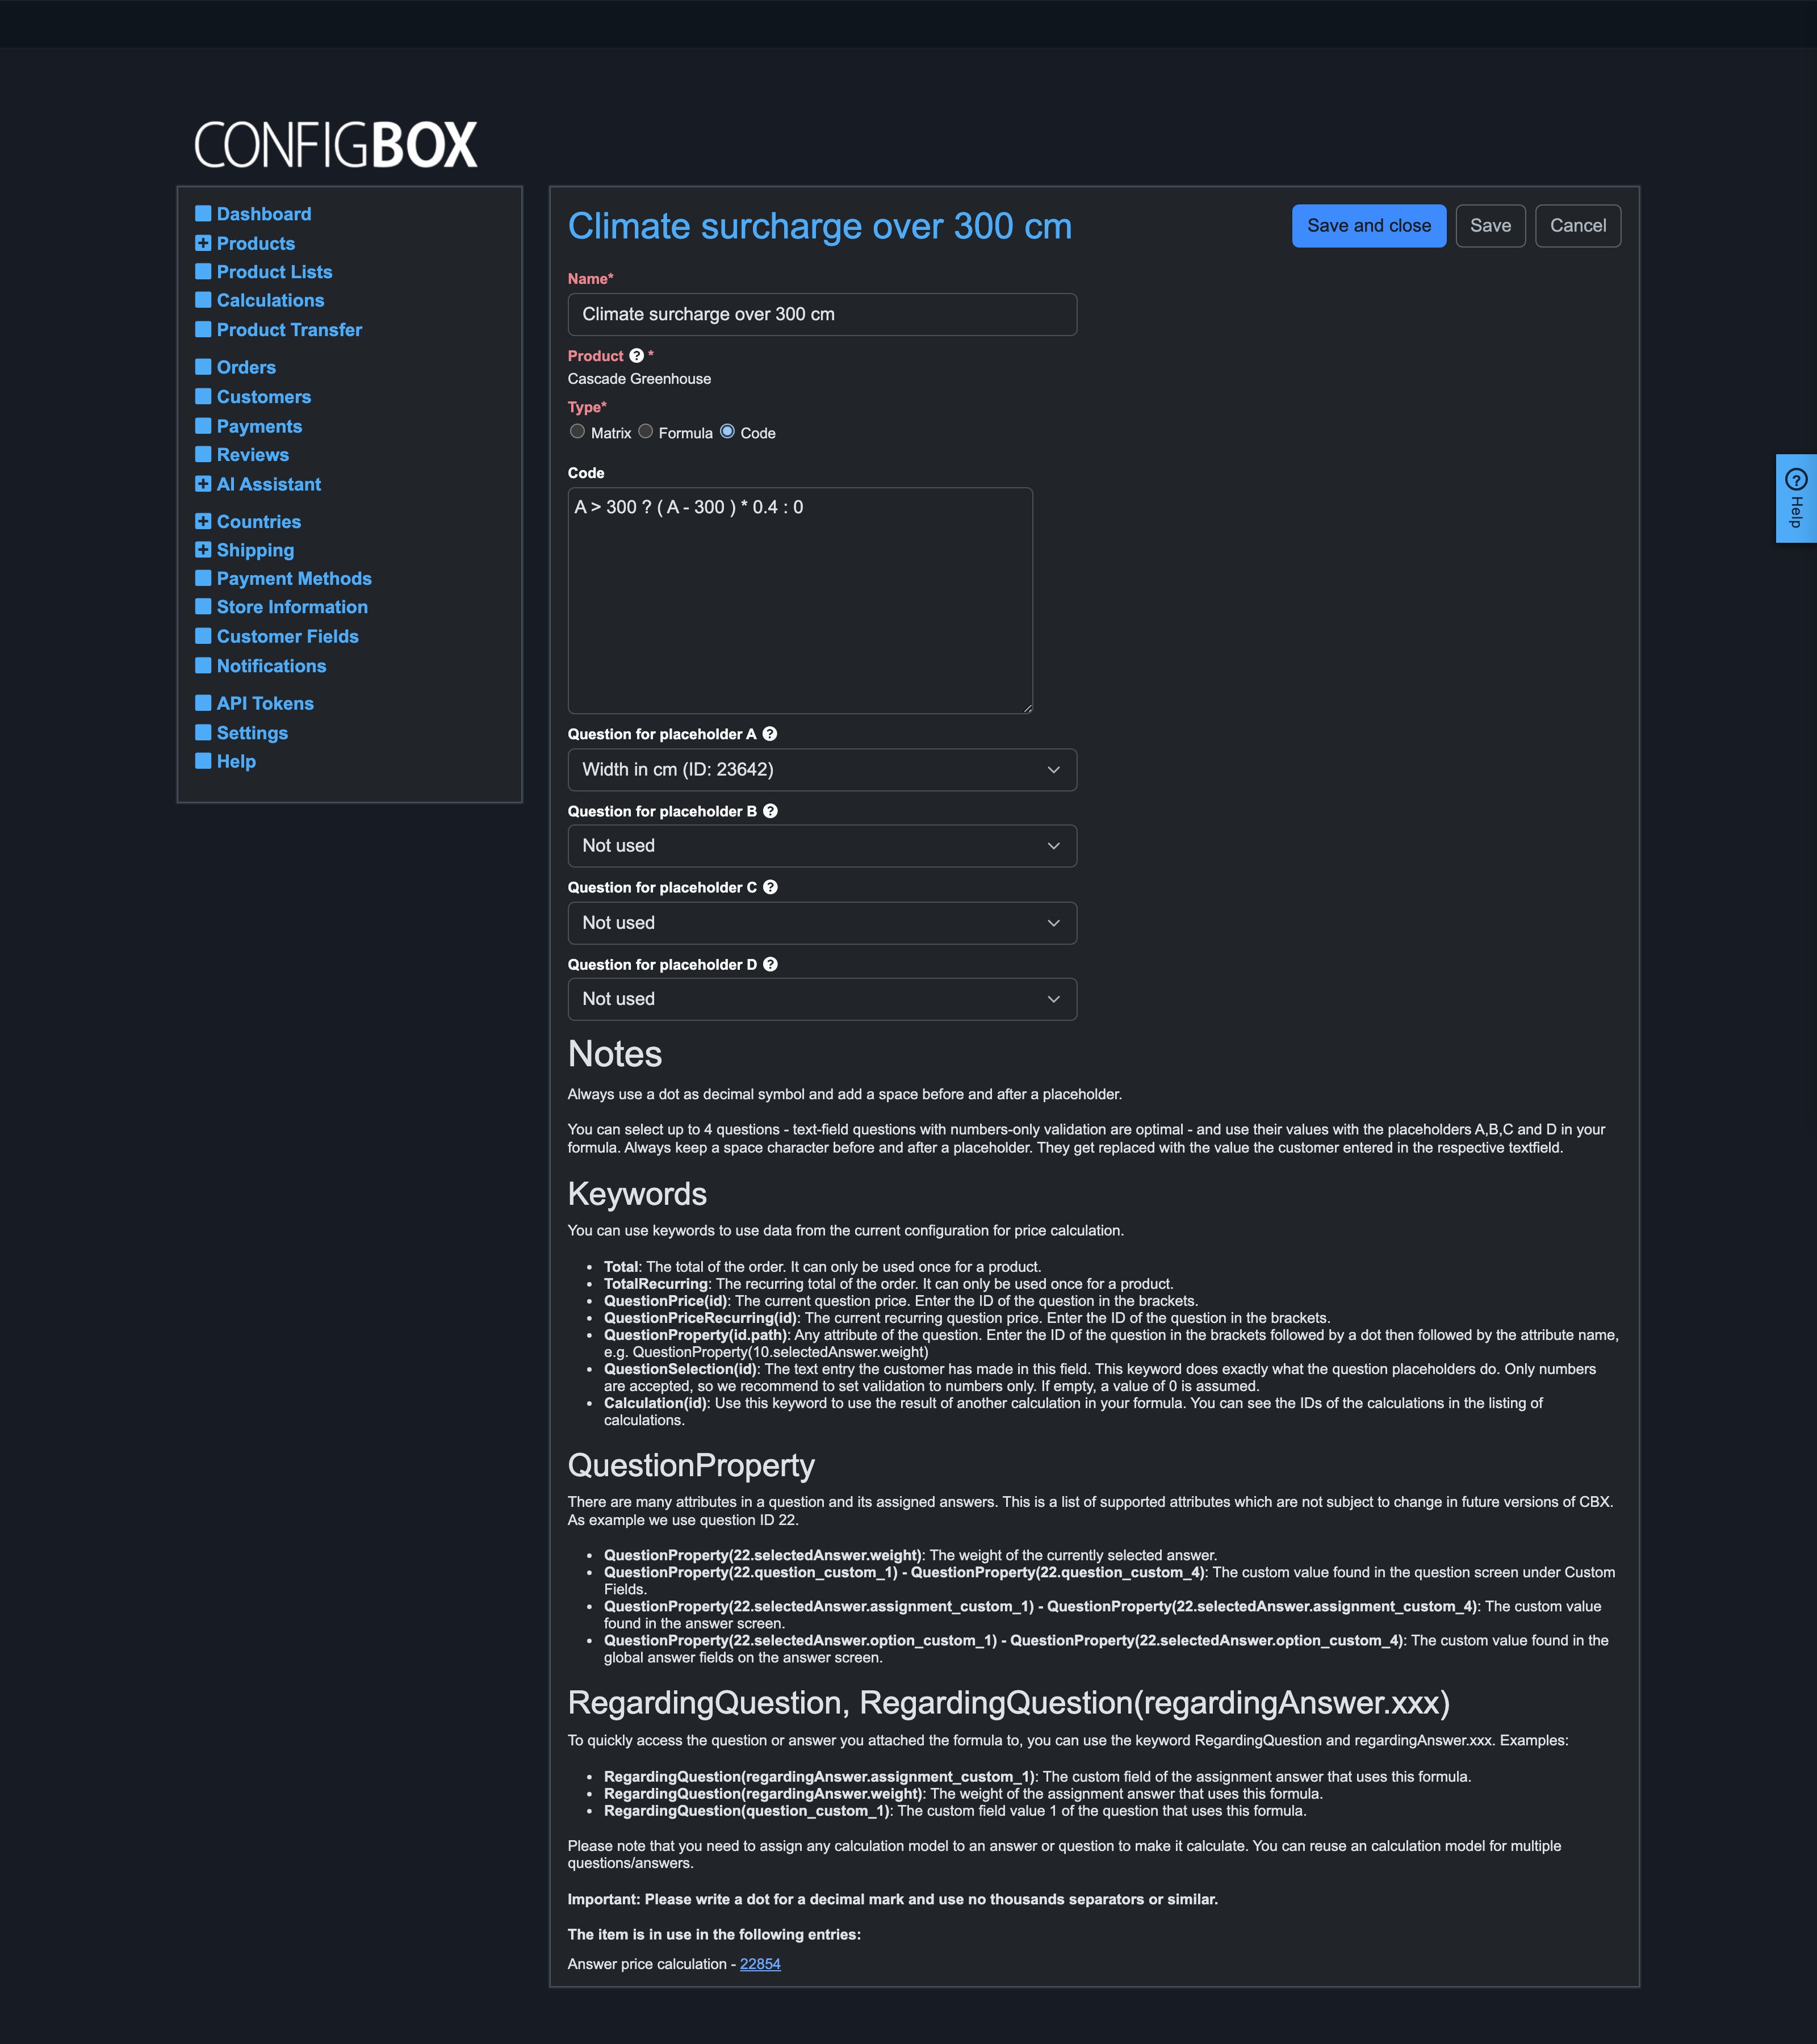Viewport: 1817px width, 2044px height.
Task: Click the Product Lists square icon
Action: (203, 272)
